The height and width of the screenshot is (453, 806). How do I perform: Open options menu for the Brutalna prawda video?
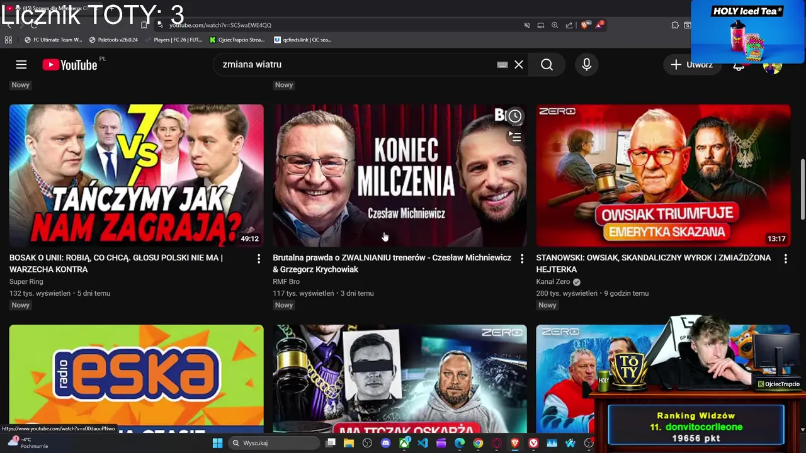click(x=521, y=259)
